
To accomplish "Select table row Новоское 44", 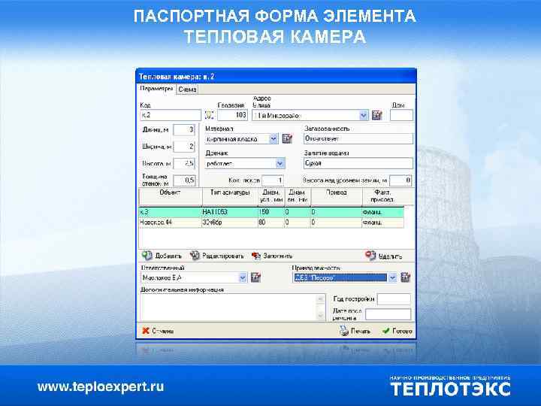I will tap(271, 223).
